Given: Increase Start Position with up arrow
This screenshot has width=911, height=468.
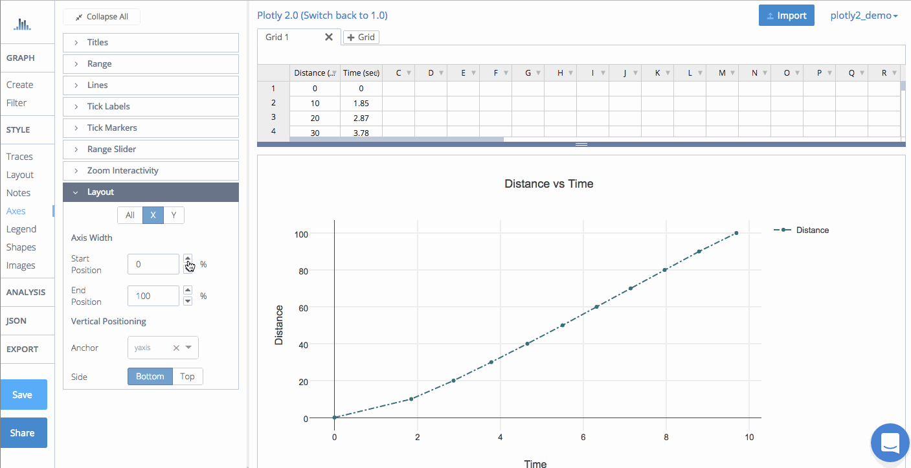Looking at the screenshot, I should (x=188, y=258).
